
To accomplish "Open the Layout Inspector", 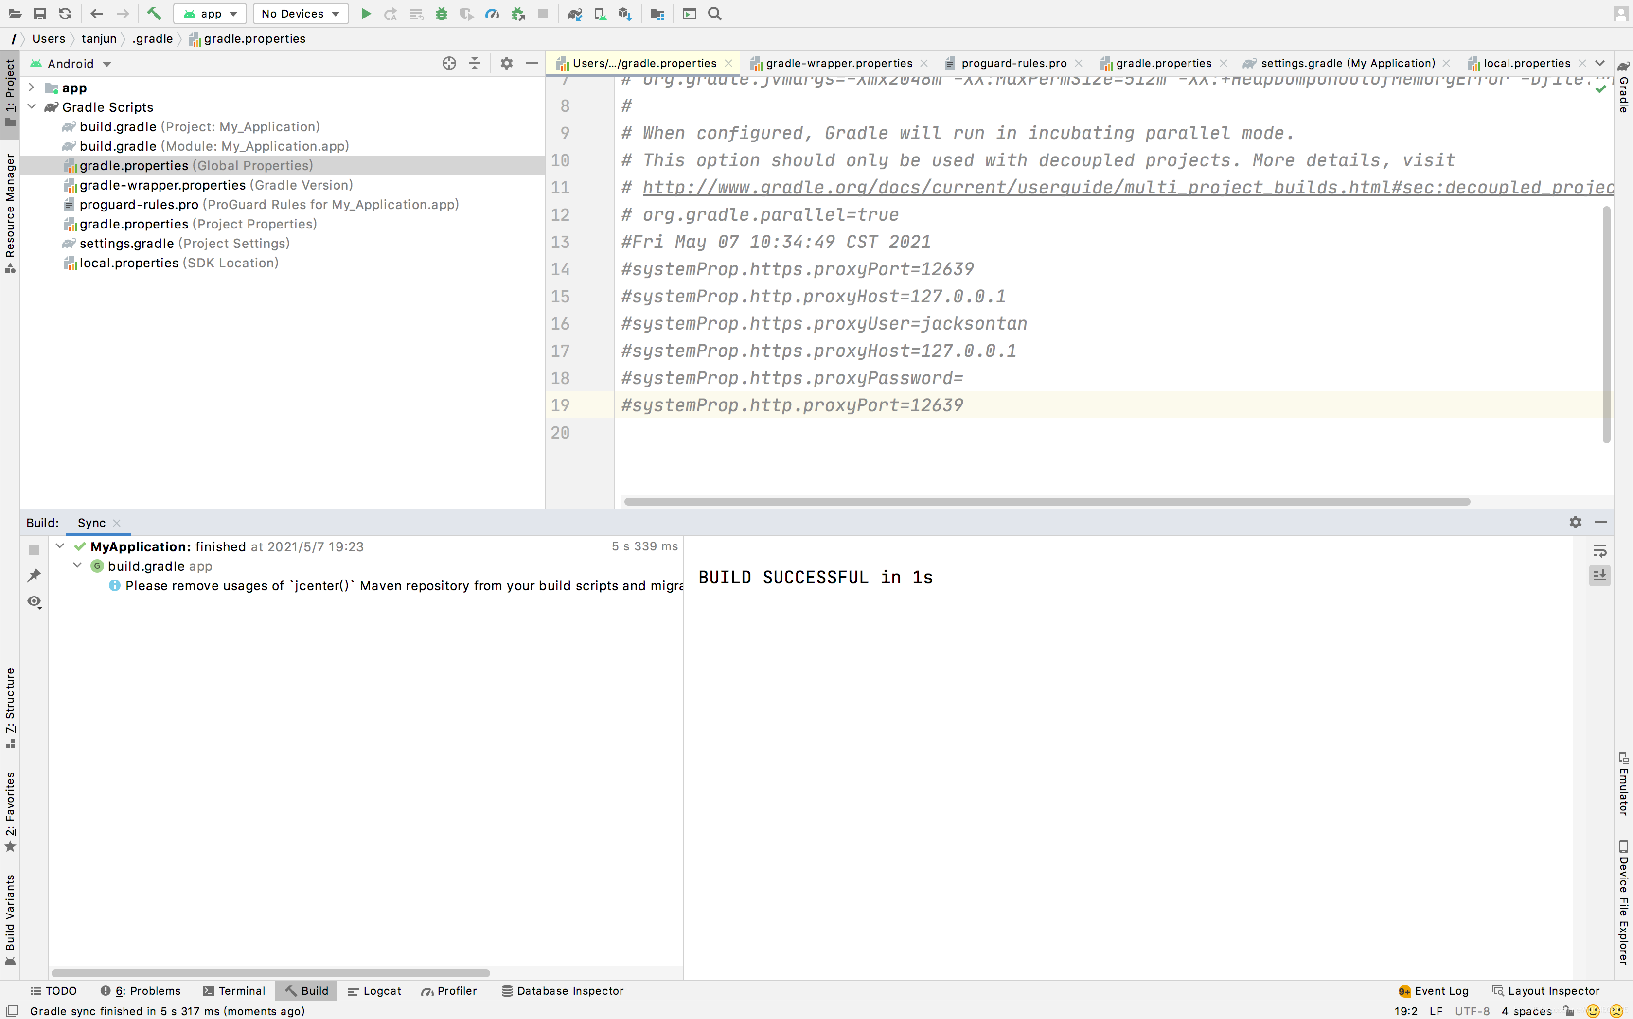I will pyautogui.click(x=1545, y=991).
